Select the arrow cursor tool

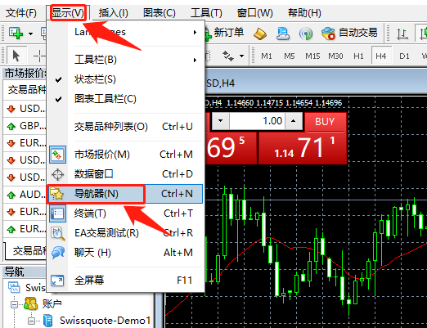[x=16, y=56]
